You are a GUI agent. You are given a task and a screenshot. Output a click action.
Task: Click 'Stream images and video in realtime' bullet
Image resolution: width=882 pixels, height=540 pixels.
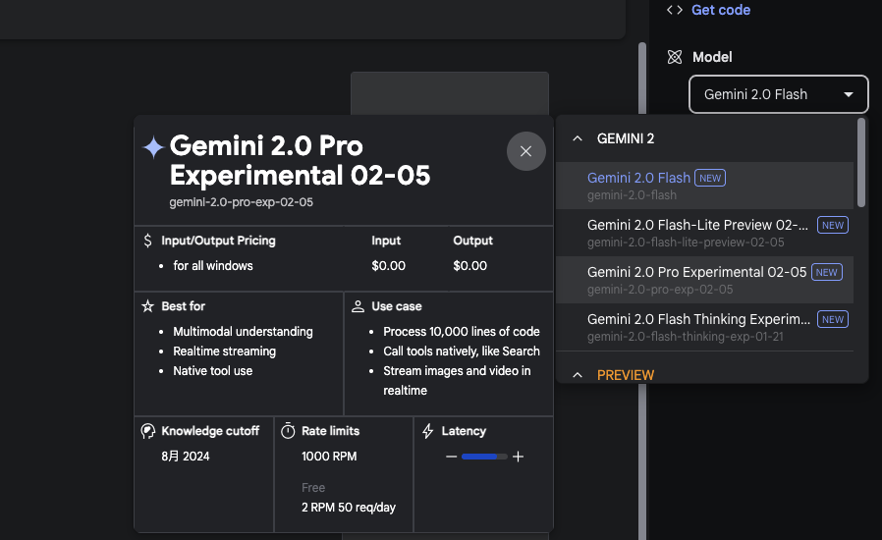pos(457,380)
